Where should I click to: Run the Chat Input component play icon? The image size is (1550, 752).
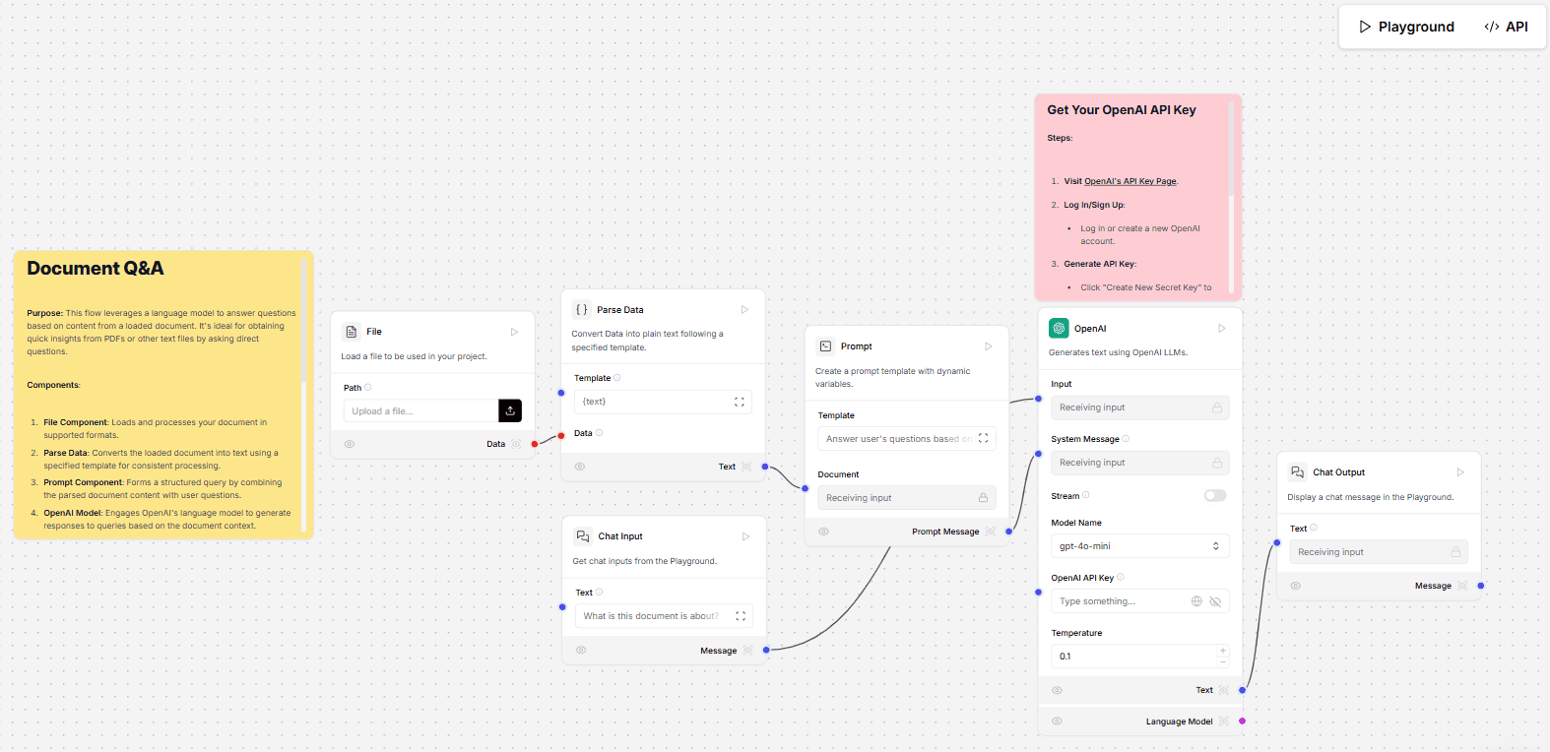coord(745,536)
